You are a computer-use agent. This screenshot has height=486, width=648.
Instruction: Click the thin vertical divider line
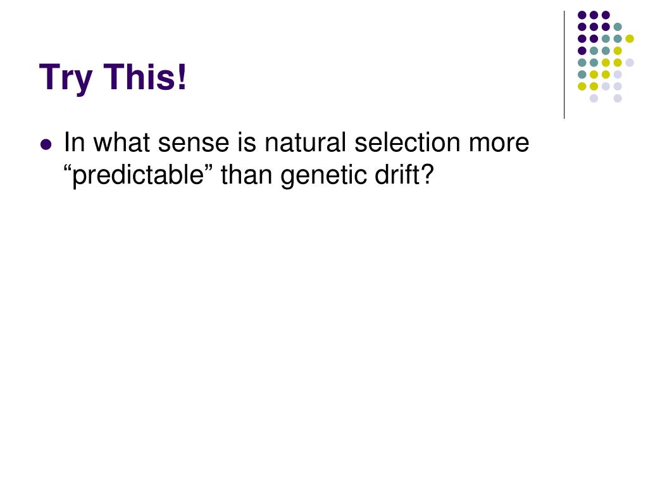click(x=564, y=65)
